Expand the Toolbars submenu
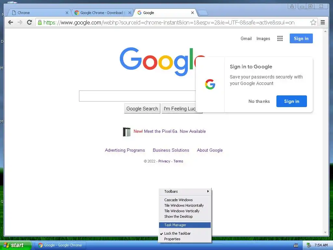Viewport: 333px width, 250px height. 185,191
